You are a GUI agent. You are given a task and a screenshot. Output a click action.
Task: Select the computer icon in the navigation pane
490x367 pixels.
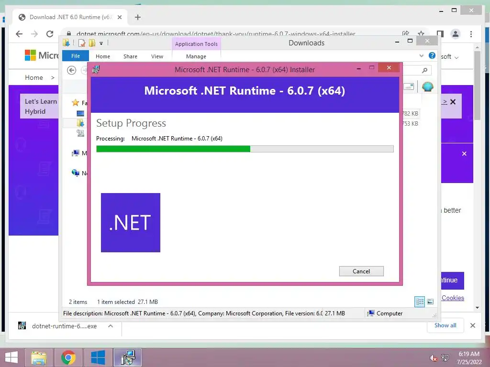(x=75, y=153)
